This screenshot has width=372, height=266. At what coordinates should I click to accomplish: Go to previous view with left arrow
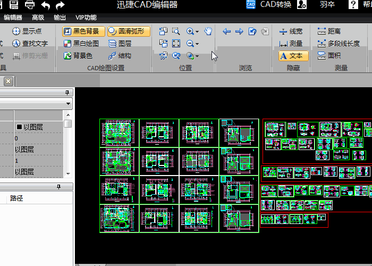pyautogui.click(x=227, y=31)
